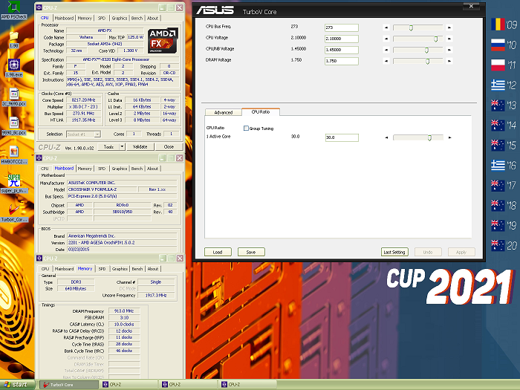Viewport: 520px width, 390px height.
Task: Launch the 1.98.exe desktop icon
Action: (x=13, y=68)
